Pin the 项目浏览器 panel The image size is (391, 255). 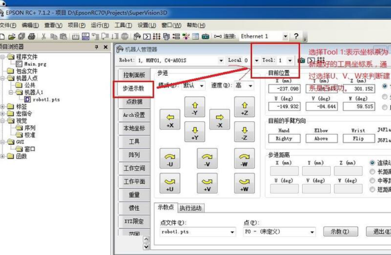pos(96,47)
